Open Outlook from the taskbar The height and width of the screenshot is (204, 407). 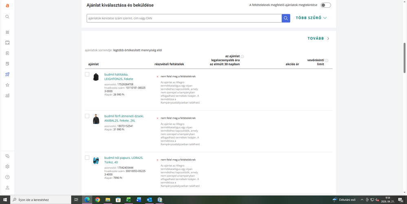tap(149, 200)
